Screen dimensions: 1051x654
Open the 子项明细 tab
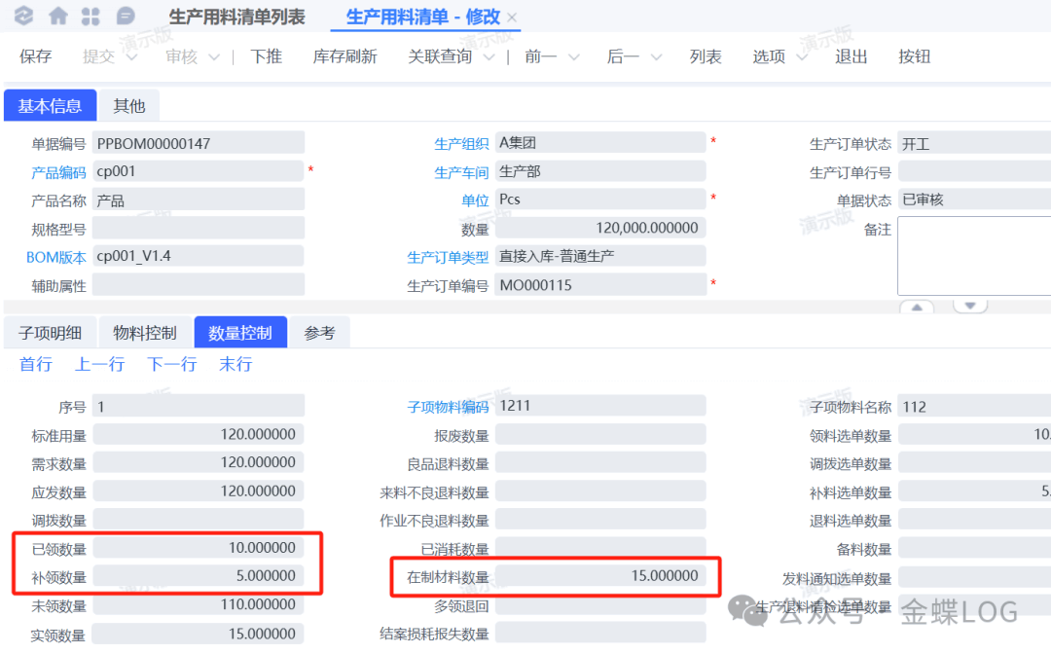[50, 333]
